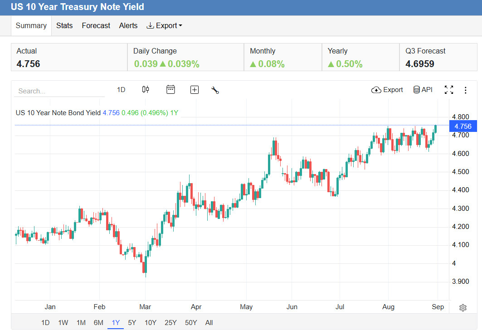Open the three-dot more options menu
Image resolution: width=482 pixels, height=330 pixels.
(465, 90)
